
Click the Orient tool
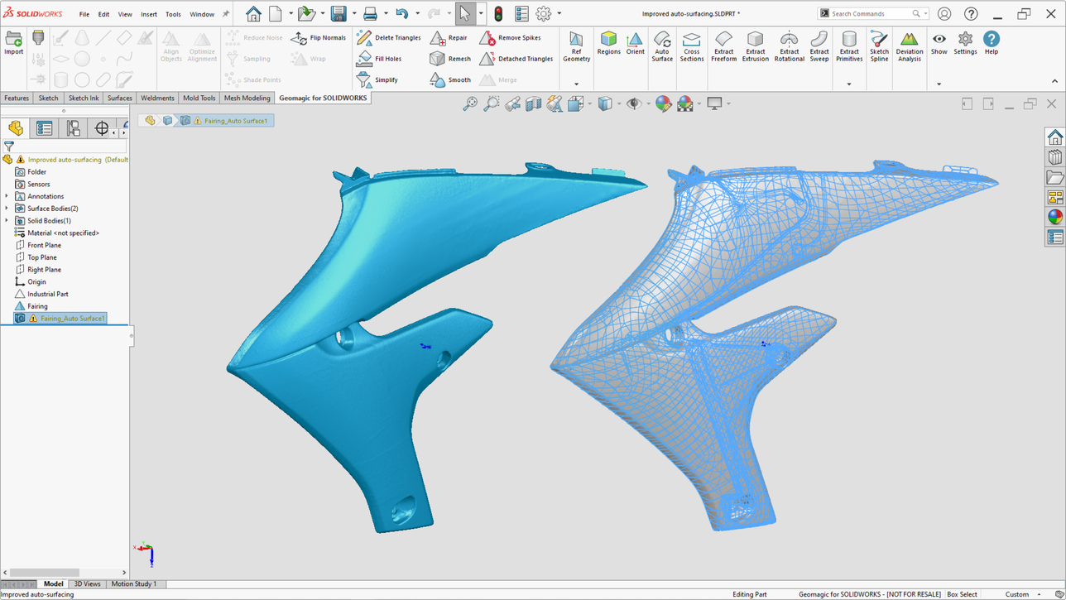(635, 44)
